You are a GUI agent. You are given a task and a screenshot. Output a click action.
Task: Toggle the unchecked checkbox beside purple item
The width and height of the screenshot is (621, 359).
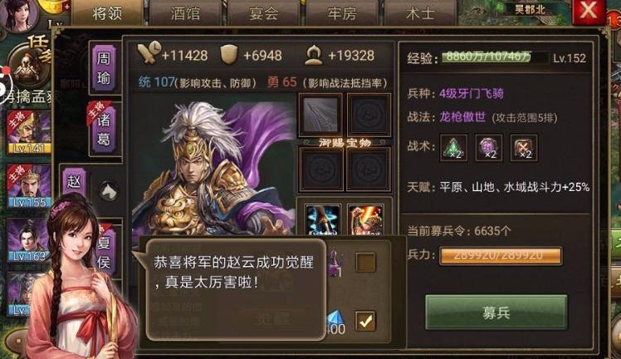365,262
